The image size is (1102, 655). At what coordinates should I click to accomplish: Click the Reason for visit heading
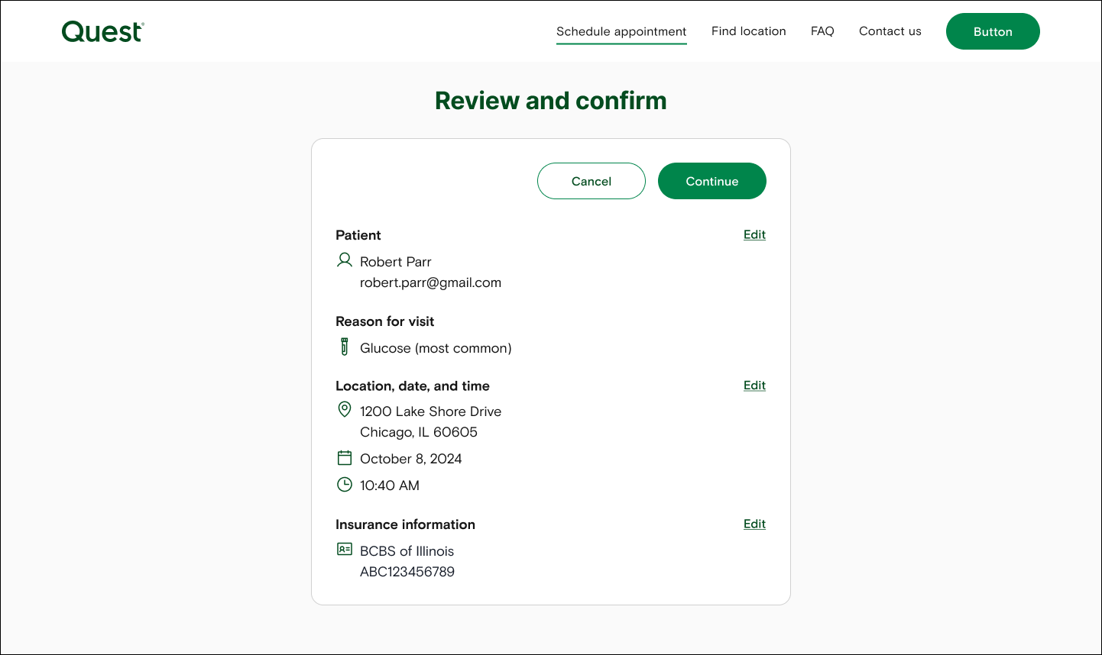(x=385, y=321)
